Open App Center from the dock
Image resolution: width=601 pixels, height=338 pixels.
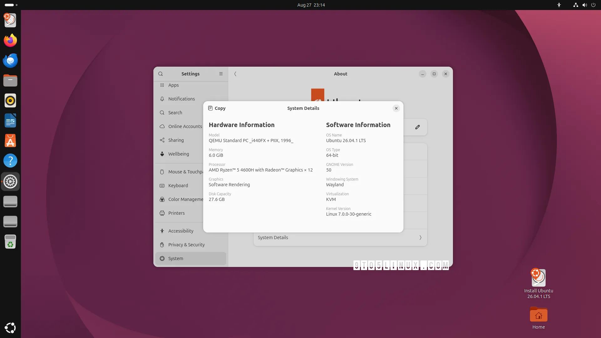click(10, 141)
